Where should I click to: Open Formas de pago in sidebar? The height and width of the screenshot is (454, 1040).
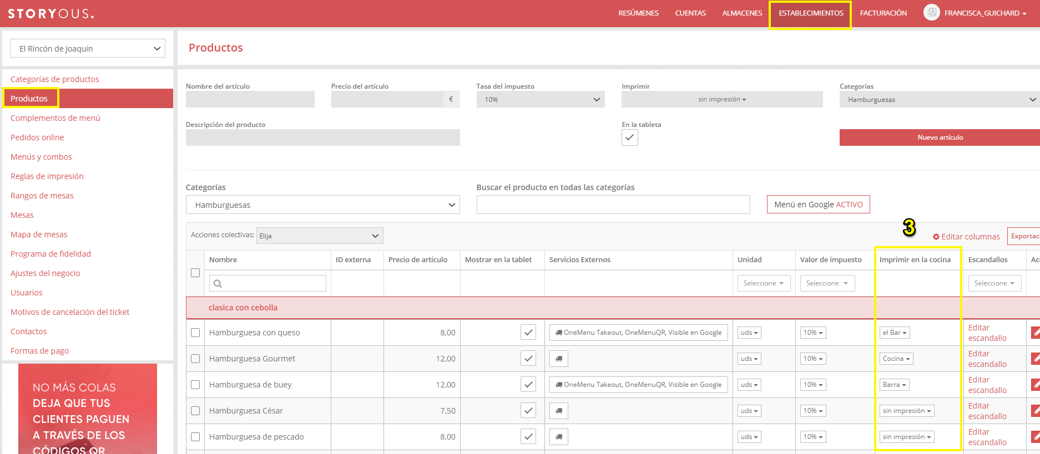click(40, 351)
